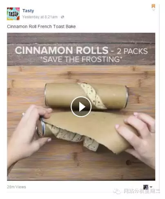Click the Chinese watermark text

click(x=142, y=191)
